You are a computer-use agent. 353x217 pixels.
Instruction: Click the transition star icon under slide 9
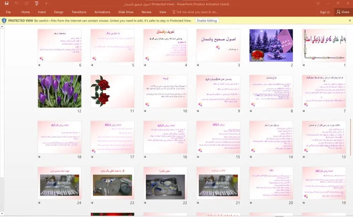[198, 111]
